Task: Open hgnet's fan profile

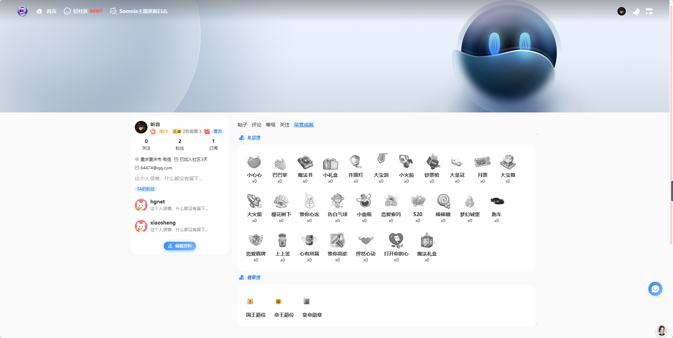Action: pyautogui.click(x=157, y=202)
